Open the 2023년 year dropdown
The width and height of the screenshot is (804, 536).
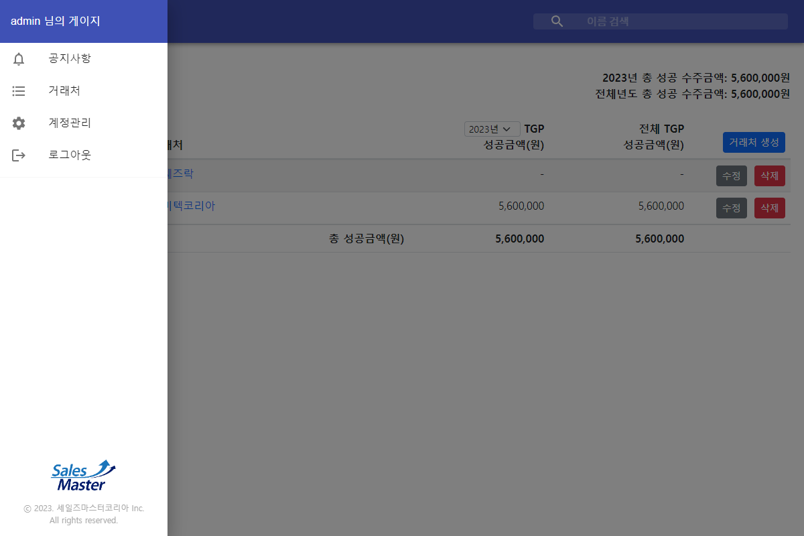492,129
